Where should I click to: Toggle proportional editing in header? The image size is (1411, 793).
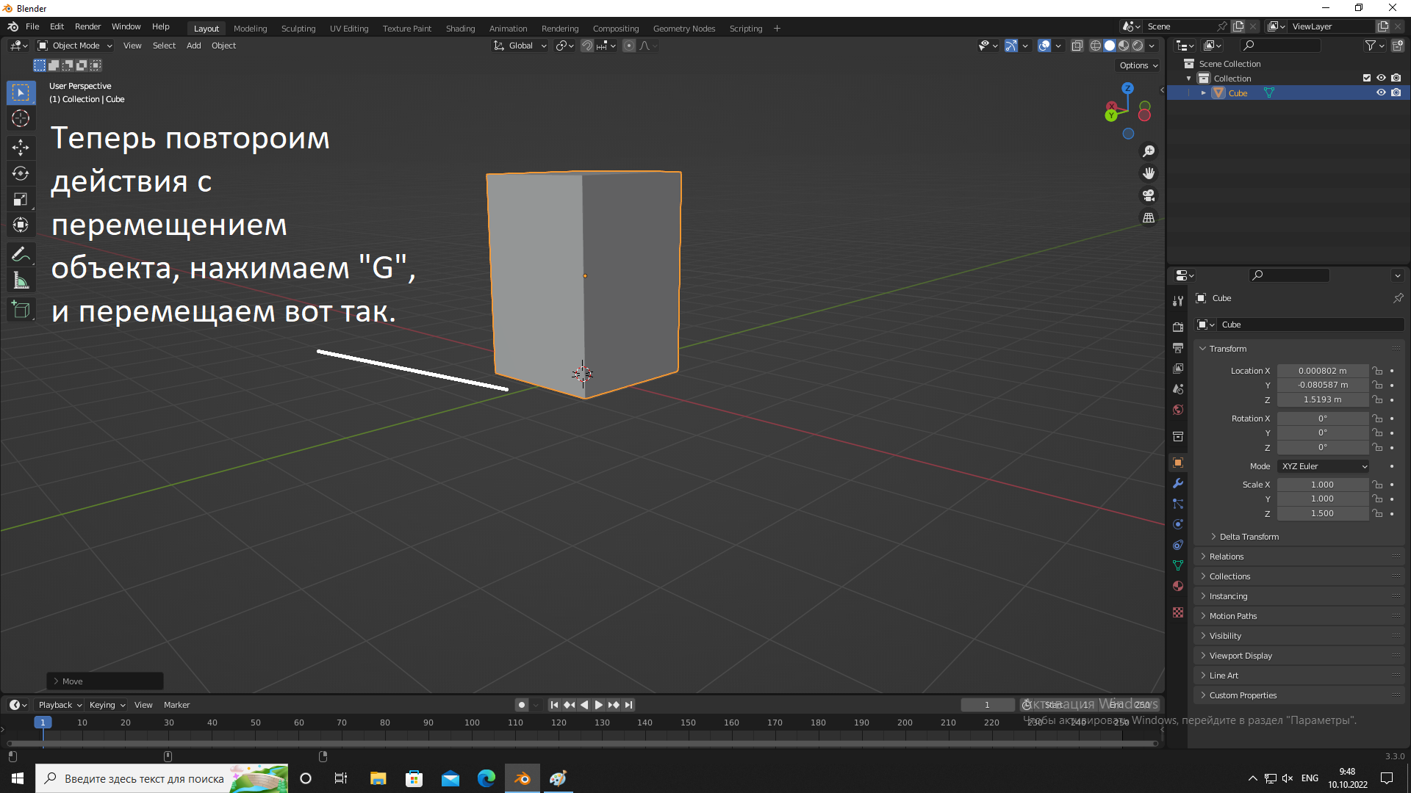(629, 46)
